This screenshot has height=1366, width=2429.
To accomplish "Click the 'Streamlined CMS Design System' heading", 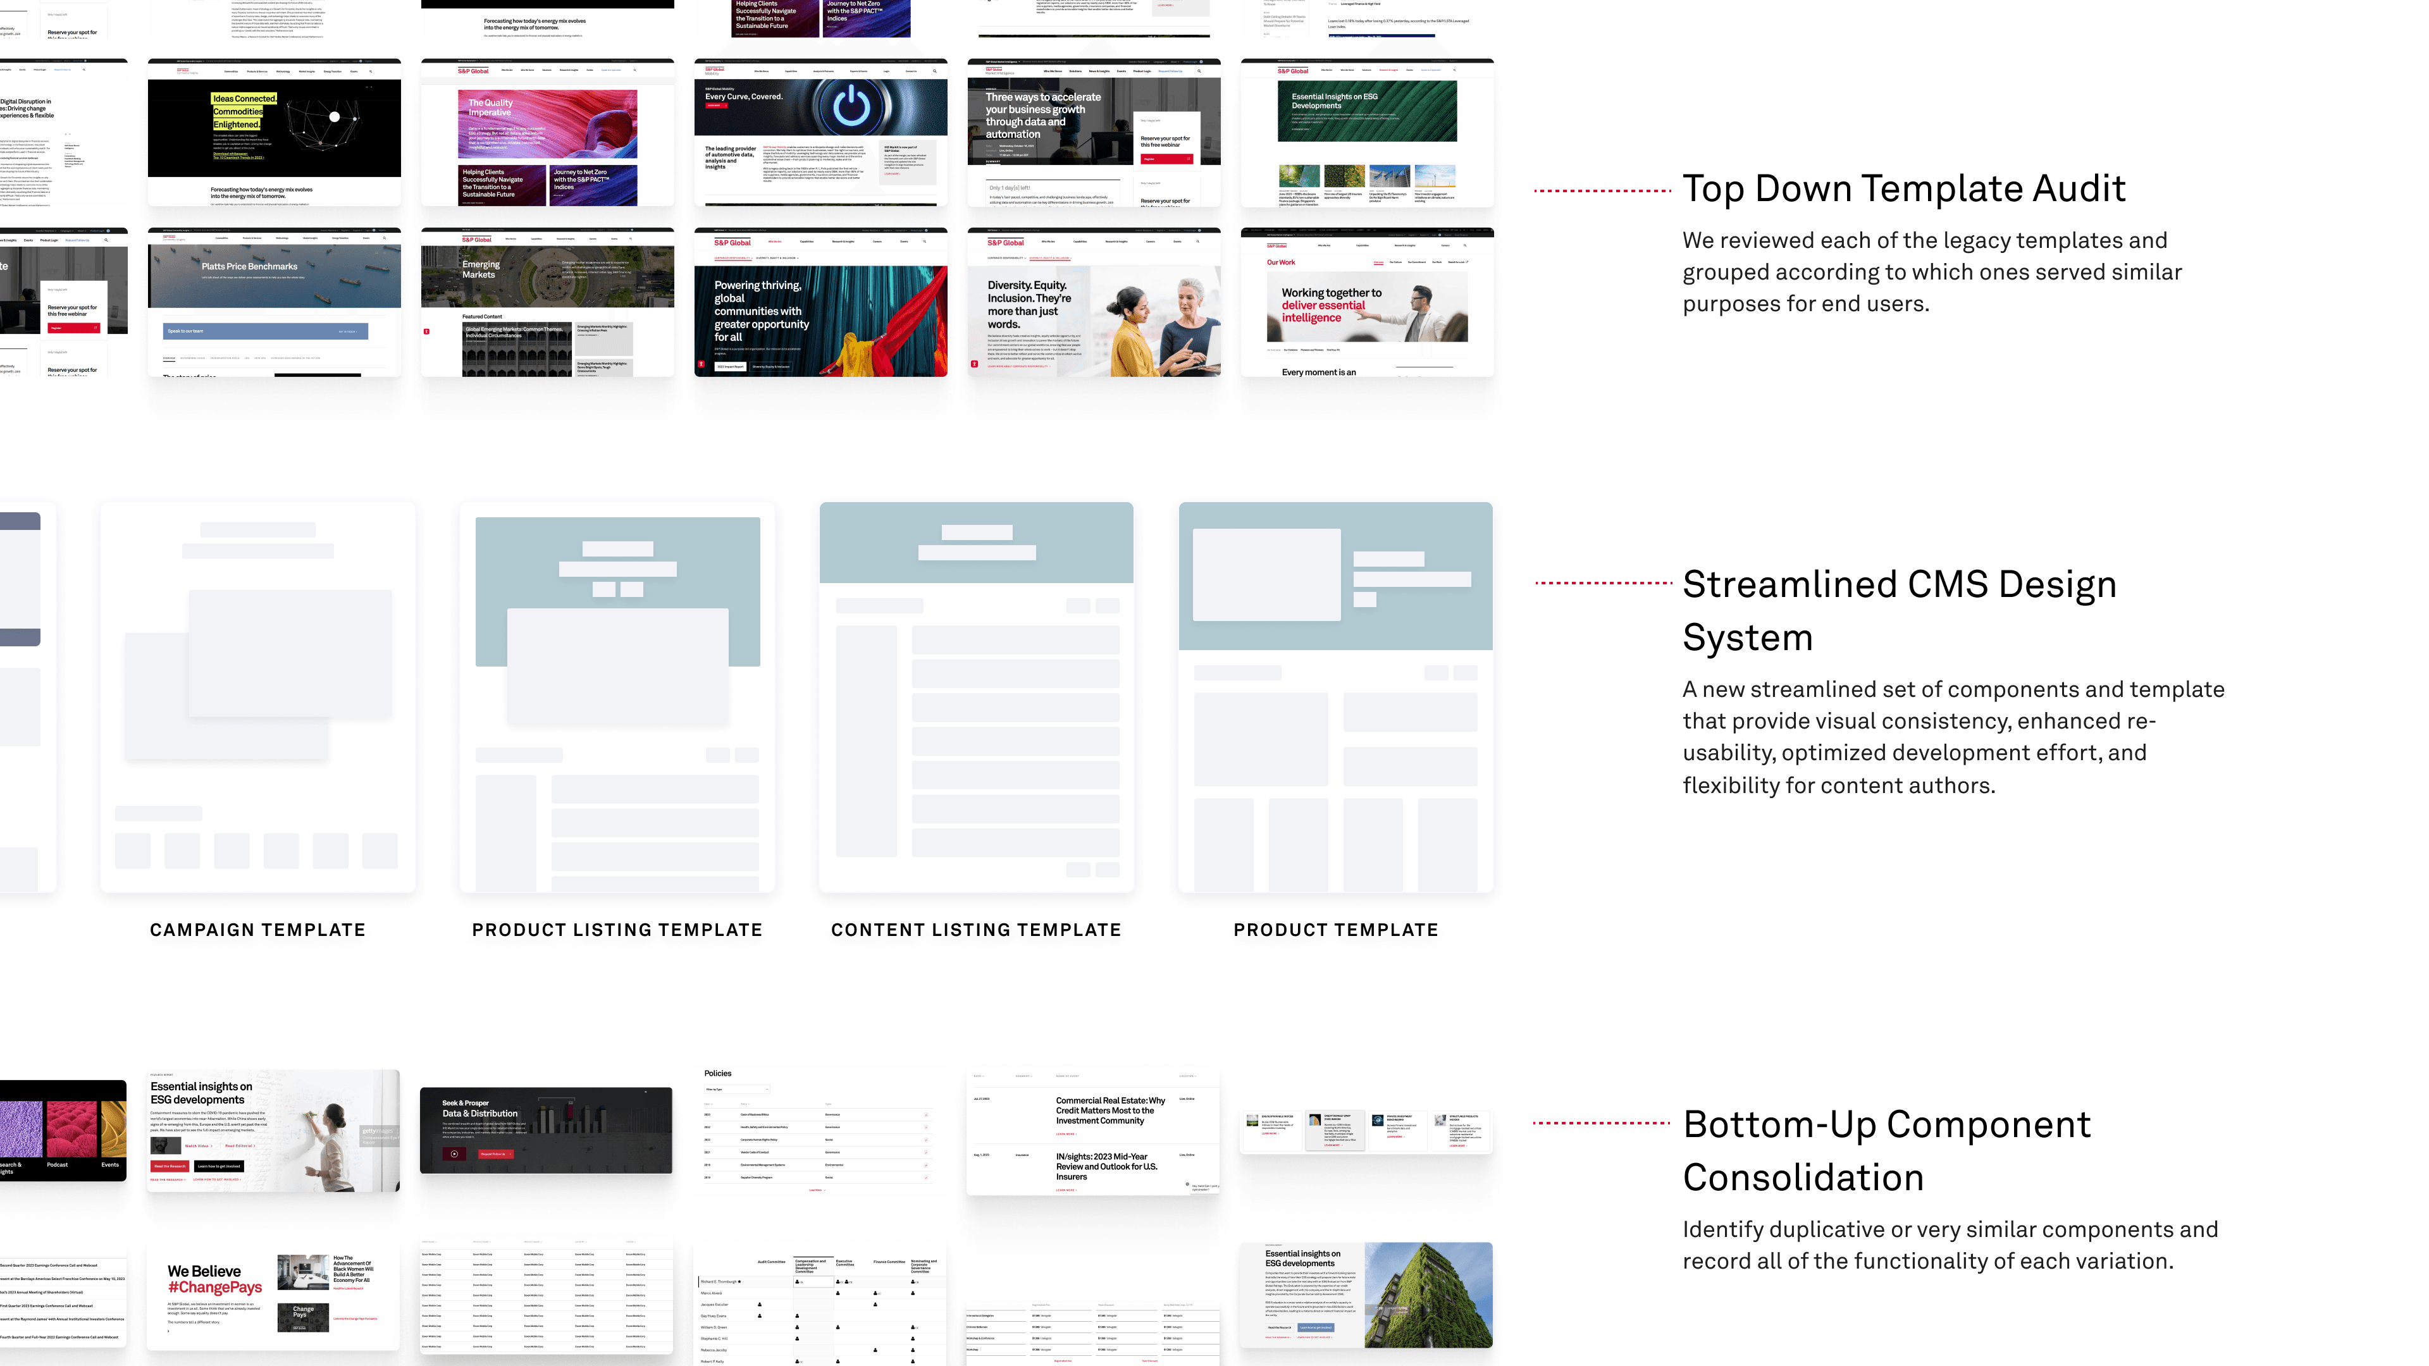I will pyautogui.click(x=1900, y=611).
